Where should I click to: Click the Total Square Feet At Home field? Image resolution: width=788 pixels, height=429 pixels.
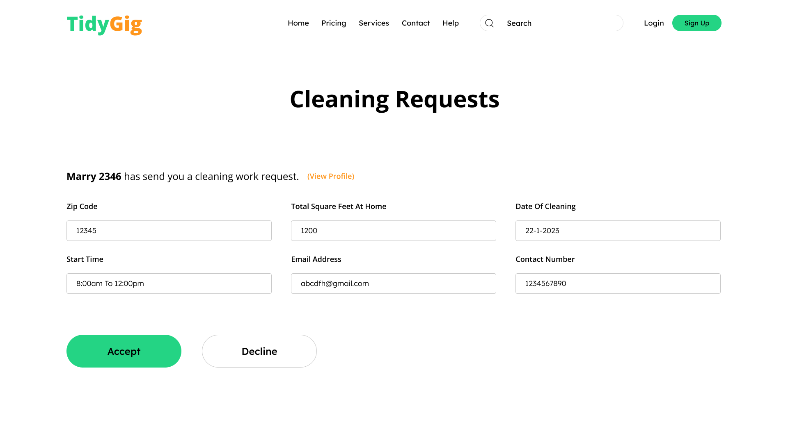point(393,231)
